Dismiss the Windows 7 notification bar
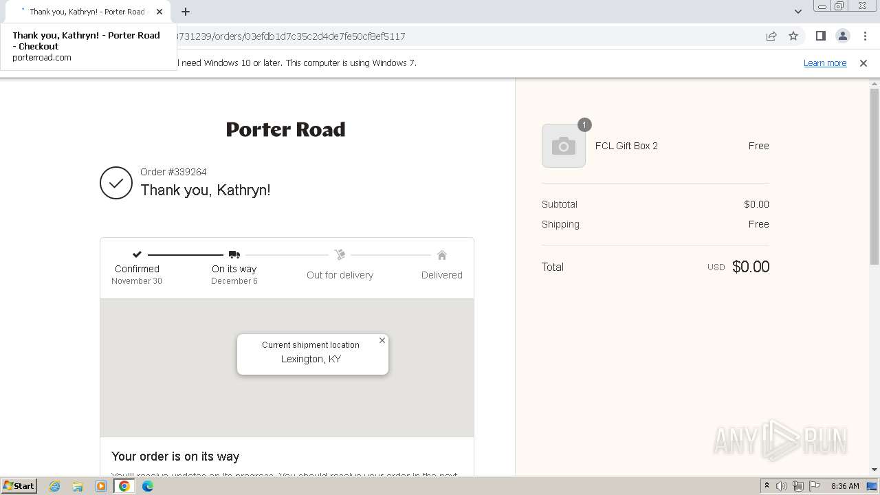880x495 pixels. tap(863, 63)
